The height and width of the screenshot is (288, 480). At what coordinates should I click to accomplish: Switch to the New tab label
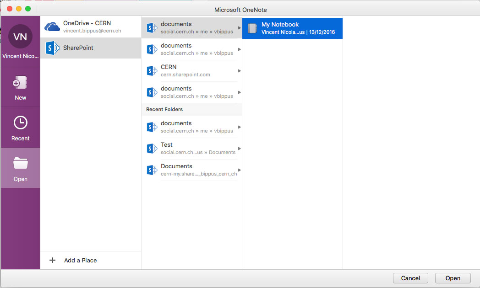pyautogui.click(x=21, y=98)
